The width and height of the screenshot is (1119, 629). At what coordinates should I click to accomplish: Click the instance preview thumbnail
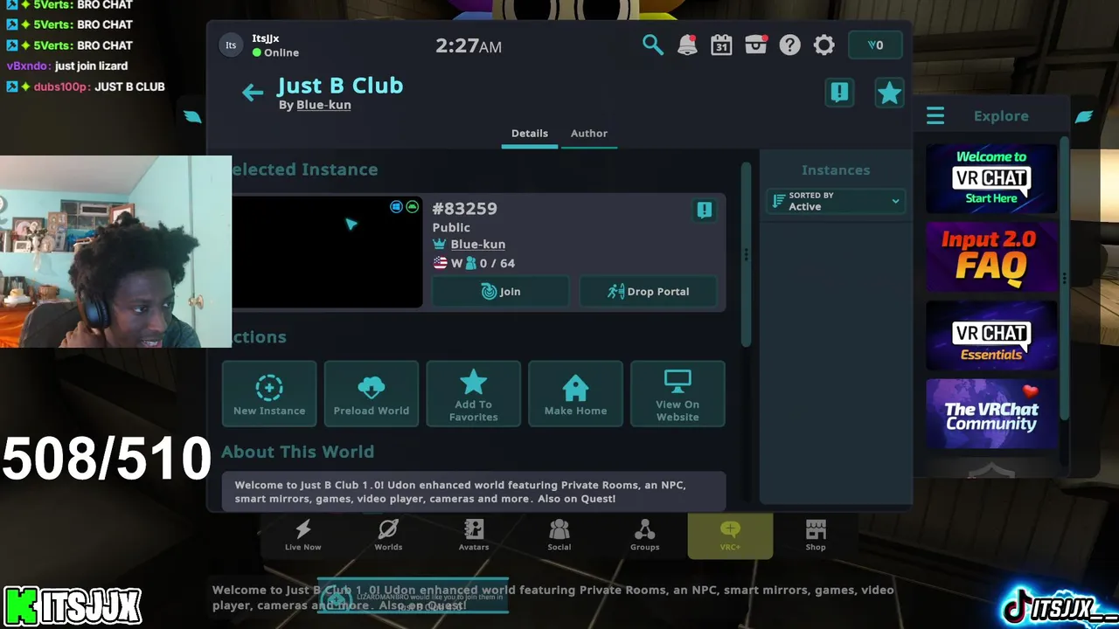[x=327, y=252]
